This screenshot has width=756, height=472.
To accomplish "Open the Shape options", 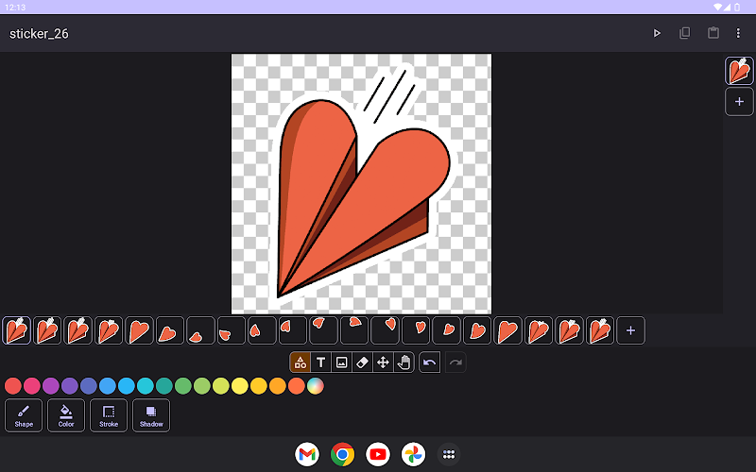I will [24, 415].
